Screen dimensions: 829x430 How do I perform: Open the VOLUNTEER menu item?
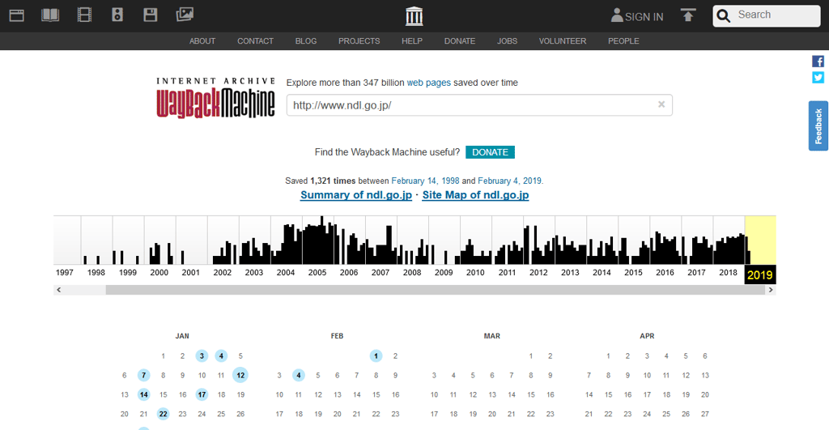(562, 41)
